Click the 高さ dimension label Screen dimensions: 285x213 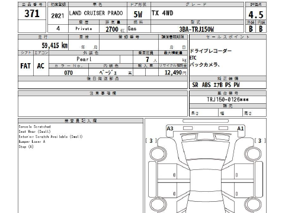[248, 113]
